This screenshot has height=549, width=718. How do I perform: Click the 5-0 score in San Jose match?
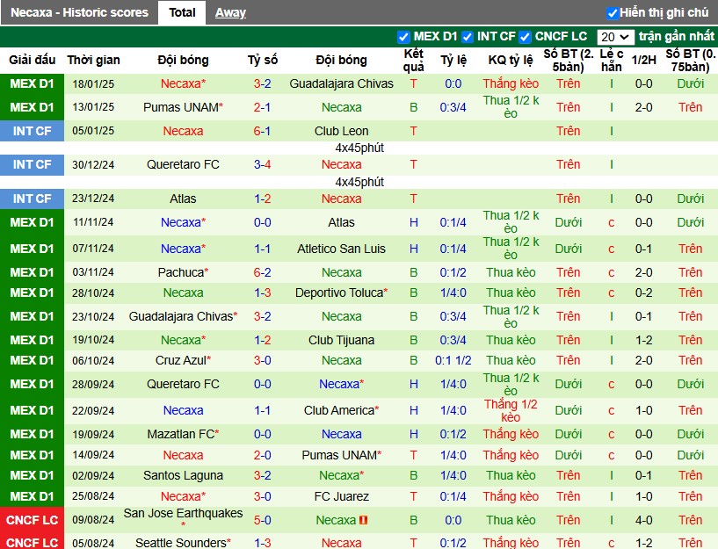coord(262,520)
